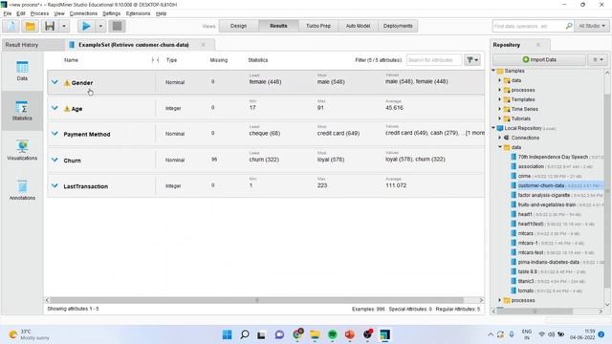Collapse the Local Repository node

click(493, 128)
